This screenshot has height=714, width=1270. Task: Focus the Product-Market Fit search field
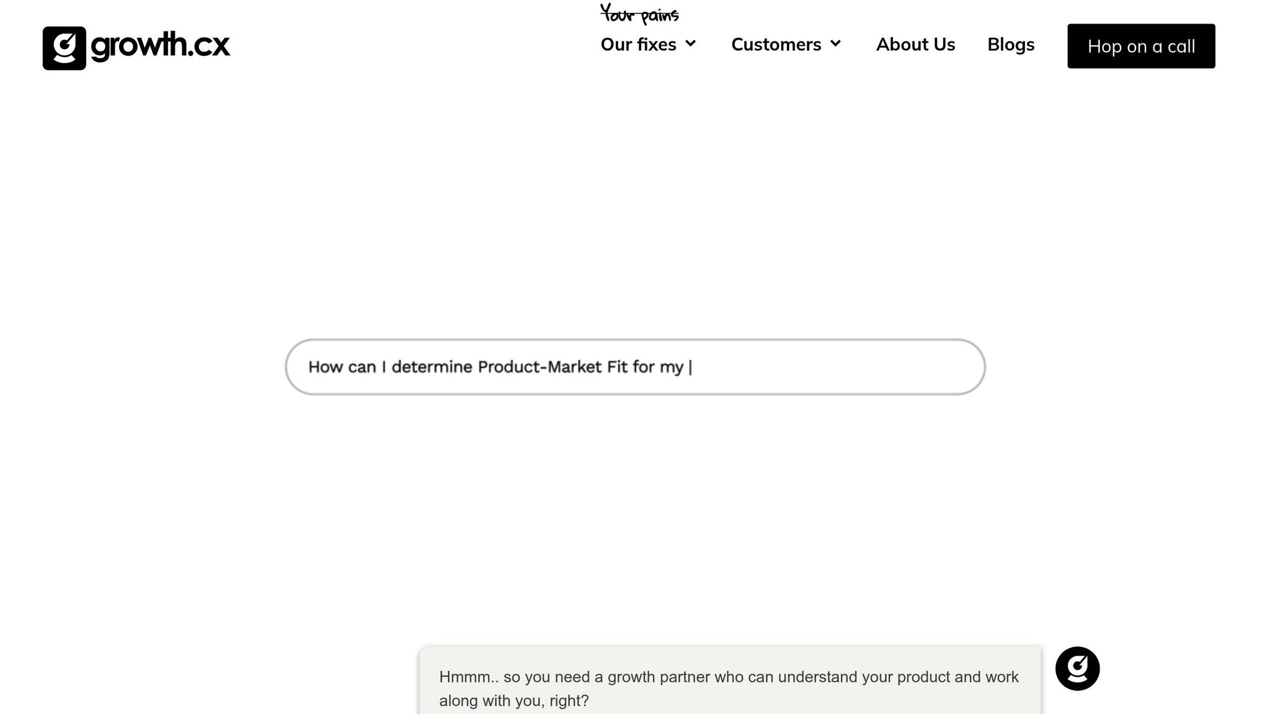(635, 367)
